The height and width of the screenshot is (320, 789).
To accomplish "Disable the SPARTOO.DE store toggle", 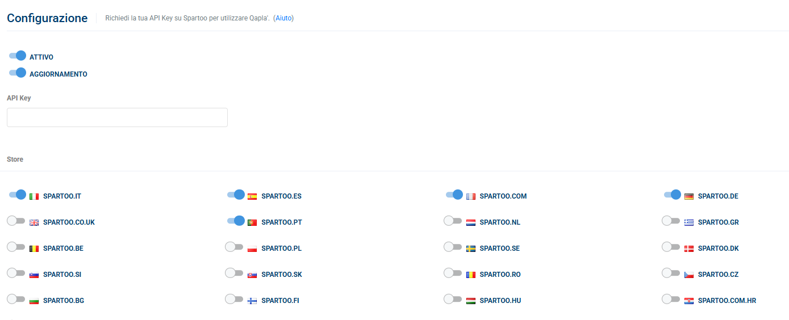I will (x=673, y=195).
